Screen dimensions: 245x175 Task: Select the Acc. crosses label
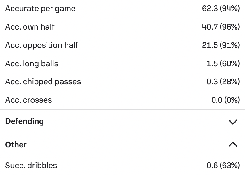point(28,100)
